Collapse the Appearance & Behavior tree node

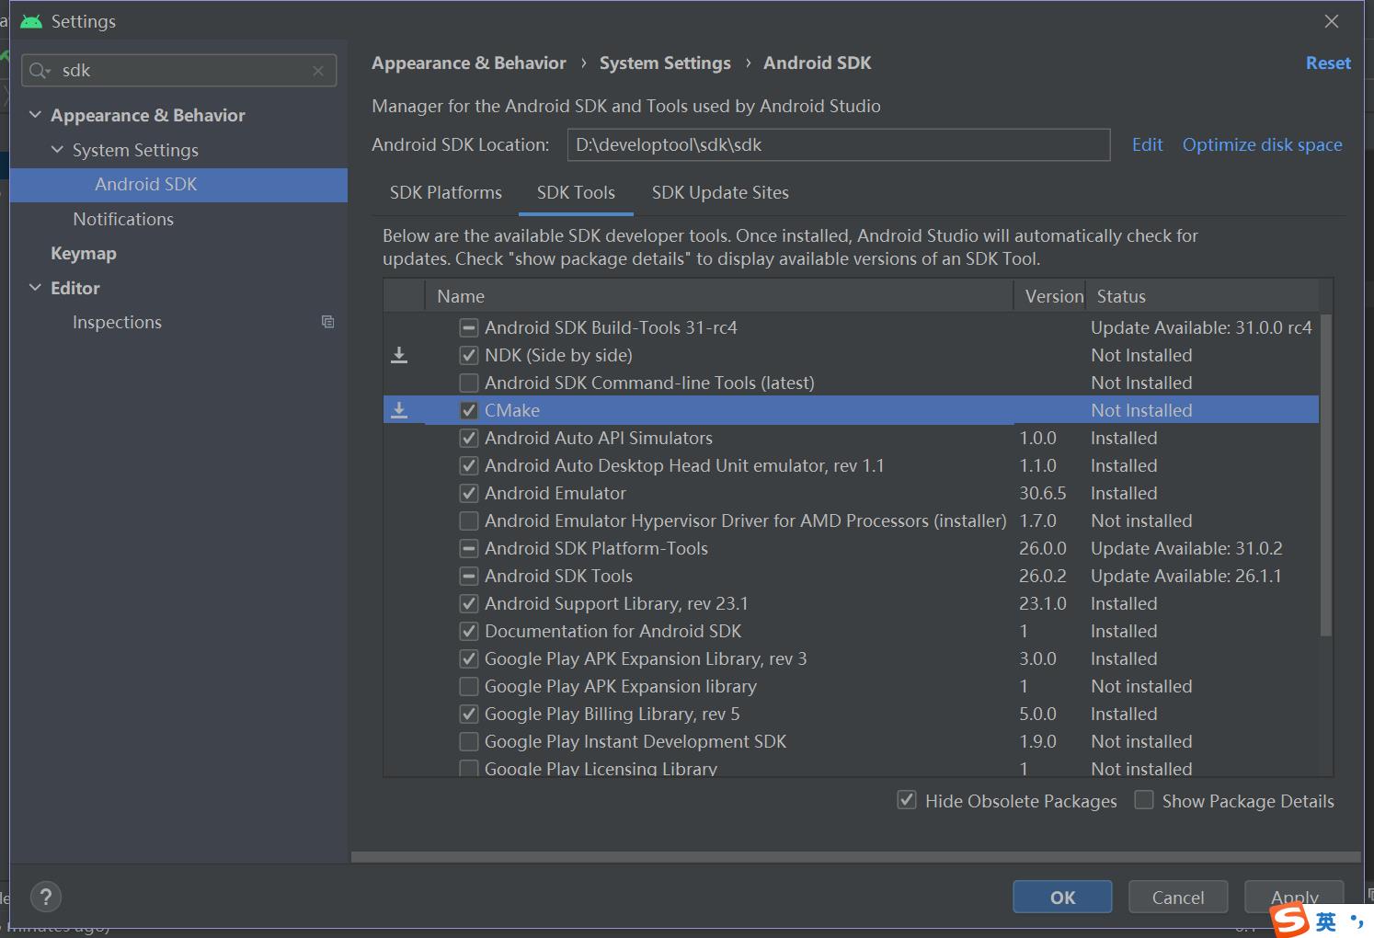35,115
